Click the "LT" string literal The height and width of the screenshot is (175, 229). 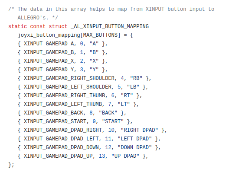click(x=124, y=104)
